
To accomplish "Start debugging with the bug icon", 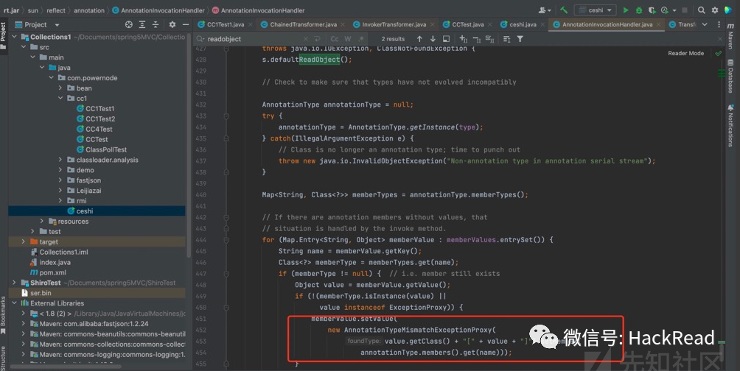I will (x=639, y=10).
